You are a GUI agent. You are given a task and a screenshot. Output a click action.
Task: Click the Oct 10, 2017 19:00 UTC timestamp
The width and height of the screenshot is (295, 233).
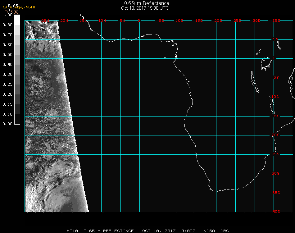pyautogui.click(x=145, y=8)
